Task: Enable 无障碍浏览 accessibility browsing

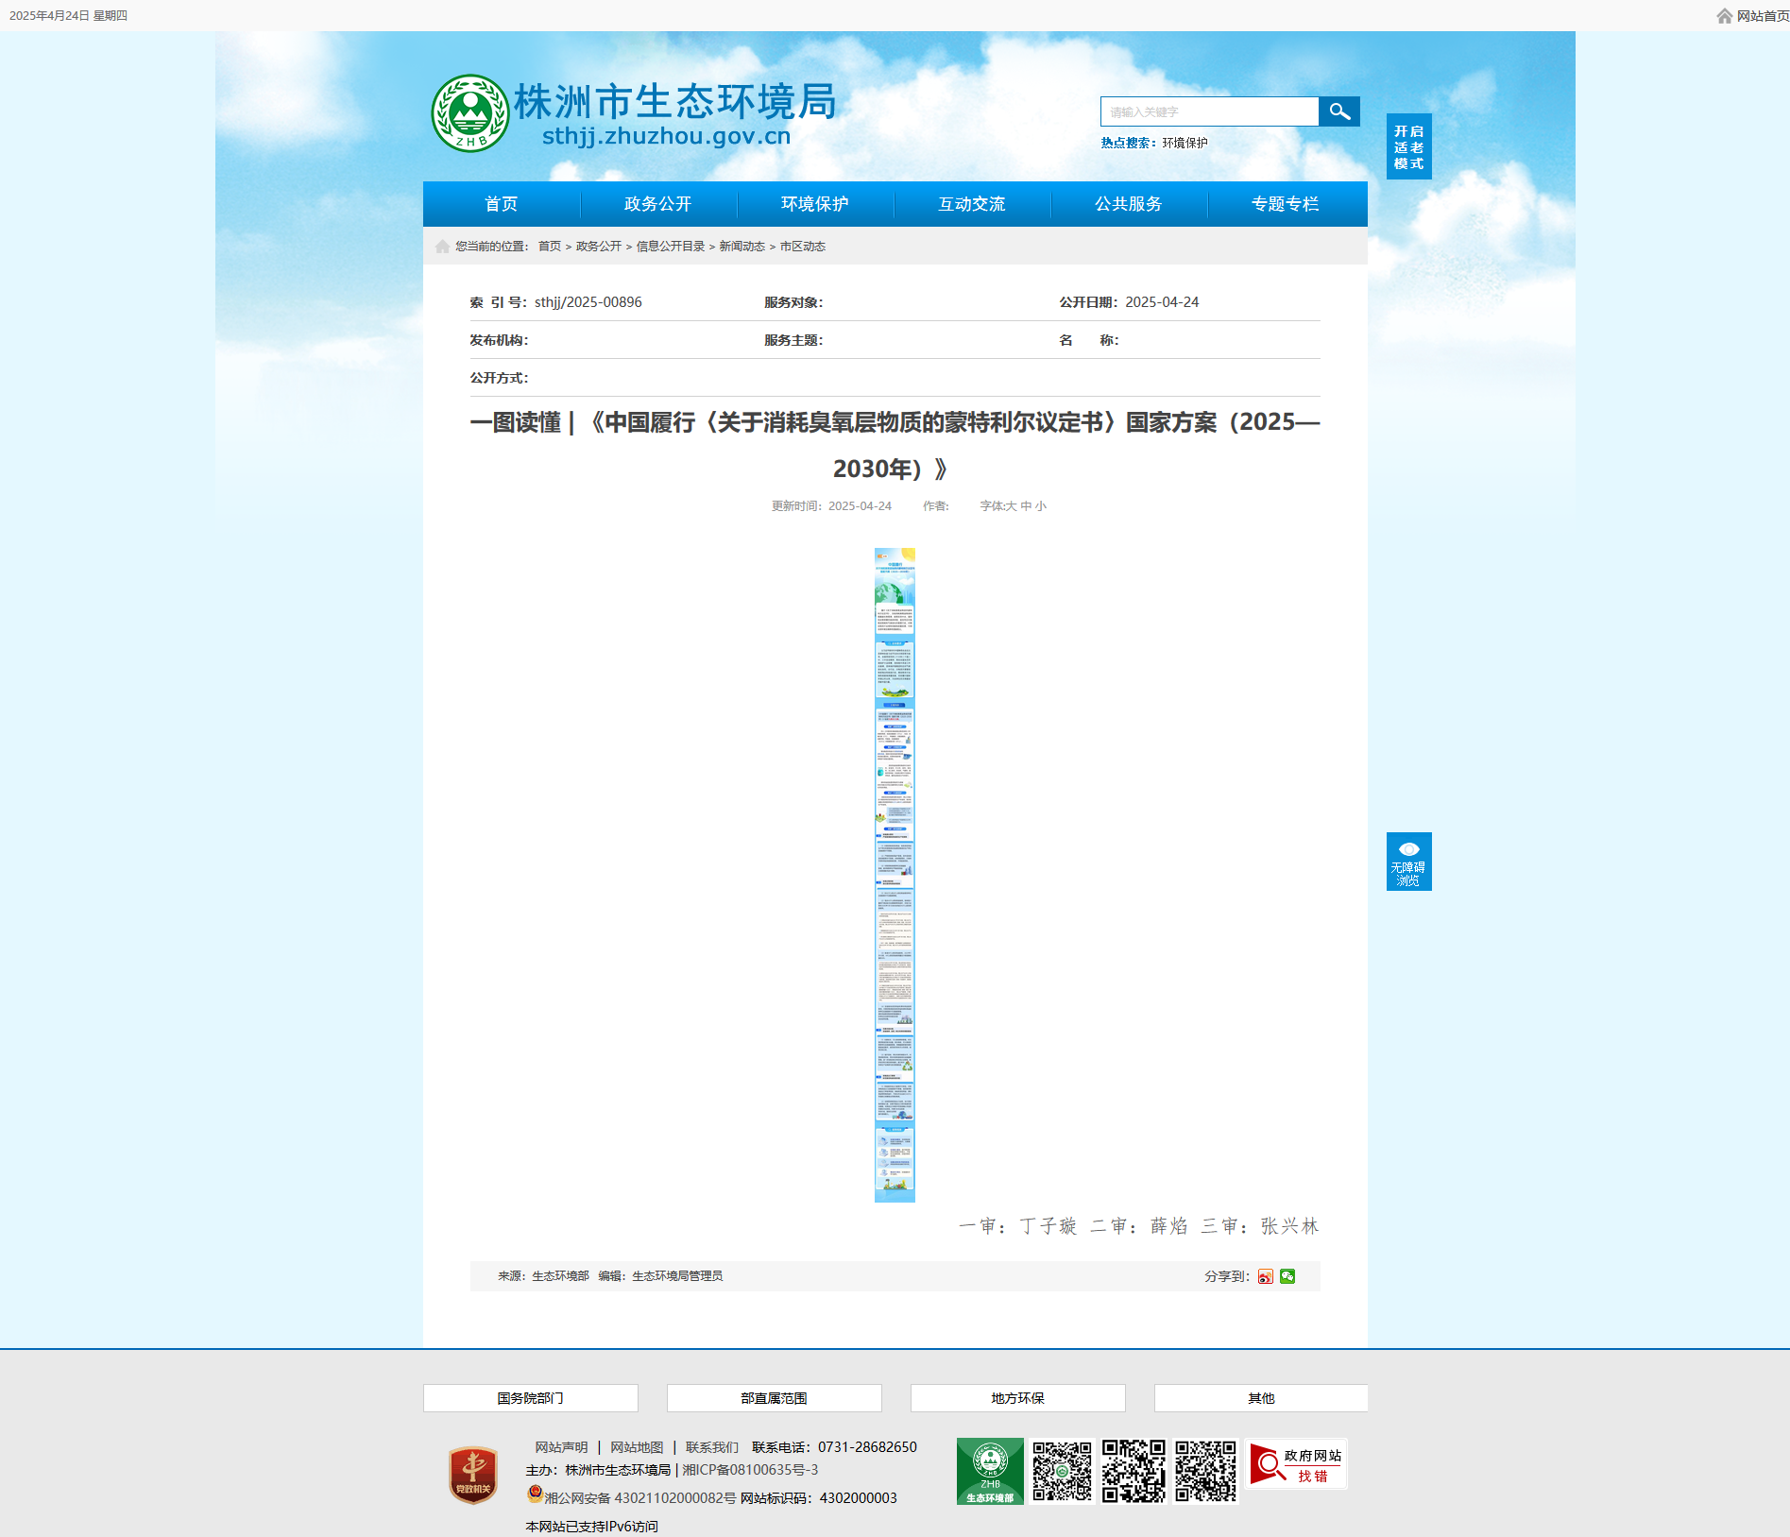Action: (x=1408, y=862)
